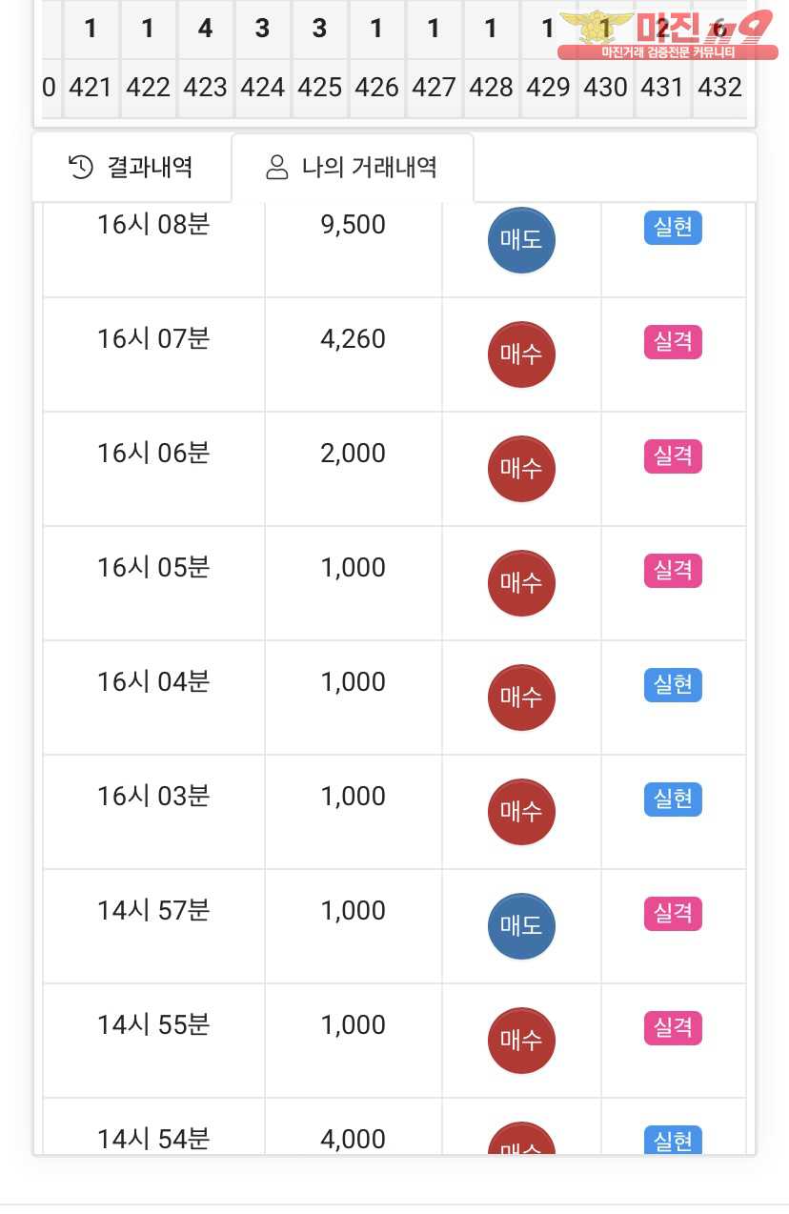Click the 매수 circle for 16시 06분

[521, 469]
